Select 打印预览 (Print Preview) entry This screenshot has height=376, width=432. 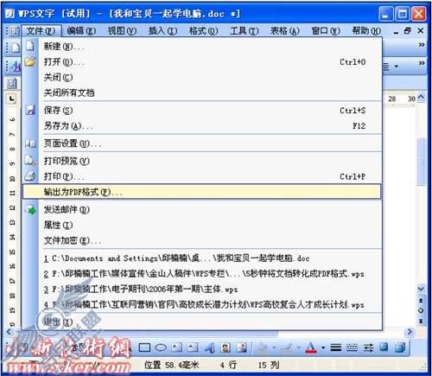[x=202, y=161]
